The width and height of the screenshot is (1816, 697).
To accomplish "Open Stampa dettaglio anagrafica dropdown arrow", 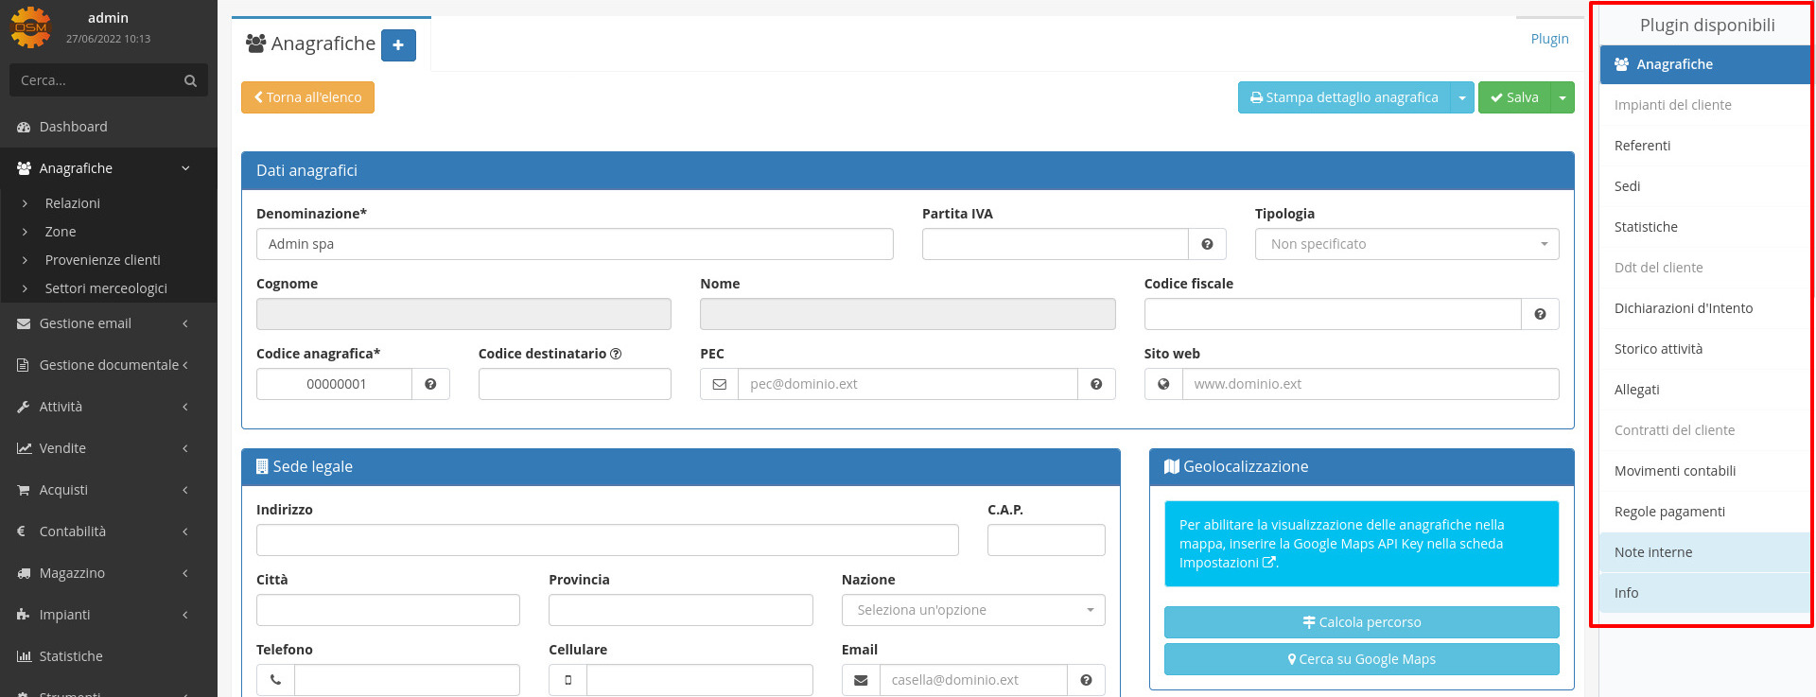I will click(x=1462, y=97).
